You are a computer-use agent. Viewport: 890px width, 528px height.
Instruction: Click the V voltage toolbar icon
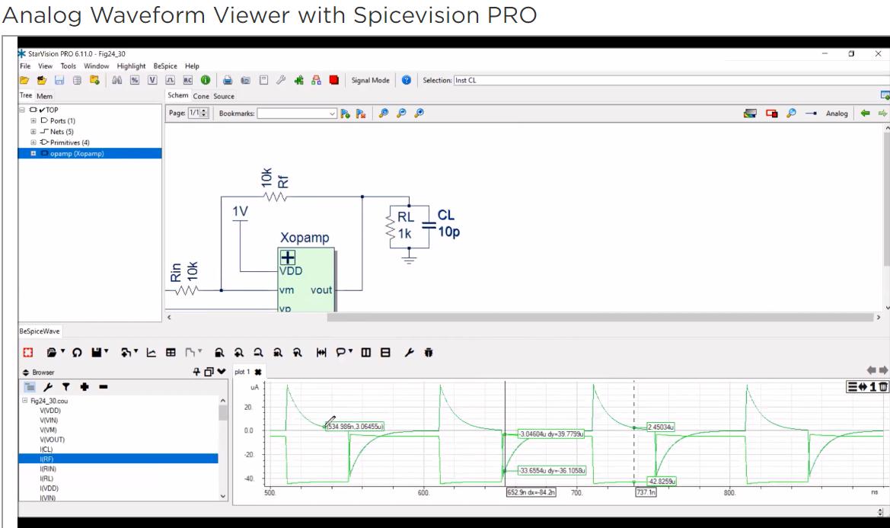coord(152,80)
